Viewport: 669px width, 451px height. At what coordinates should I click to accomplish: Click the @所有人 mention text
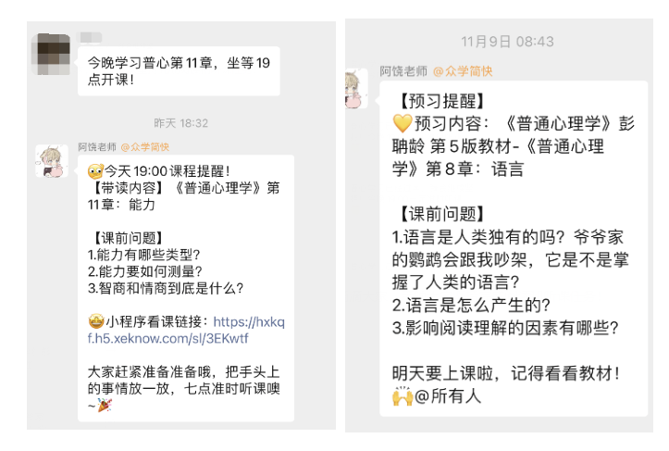[x=448, y=396]
